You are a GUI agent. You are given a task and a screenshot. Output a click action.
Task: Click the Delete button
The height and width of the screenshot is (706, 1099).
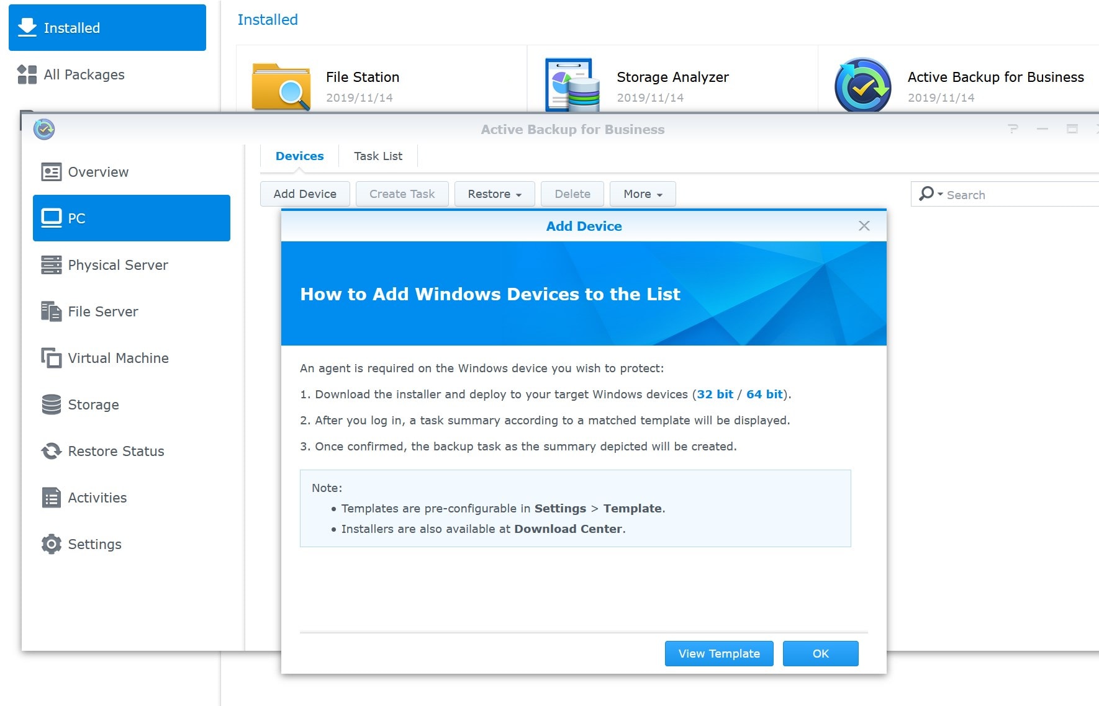(572, 194)
